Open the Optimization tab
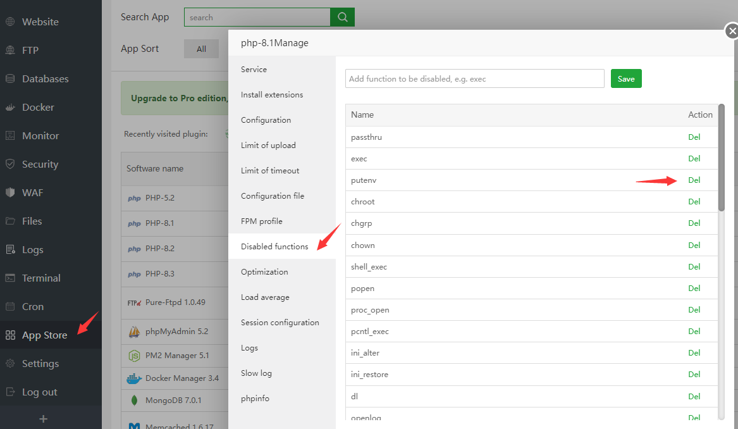 (x=282, y=271)
